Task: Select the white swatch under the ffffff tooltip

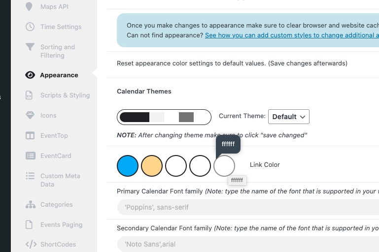Action: [x=224, y=166]
